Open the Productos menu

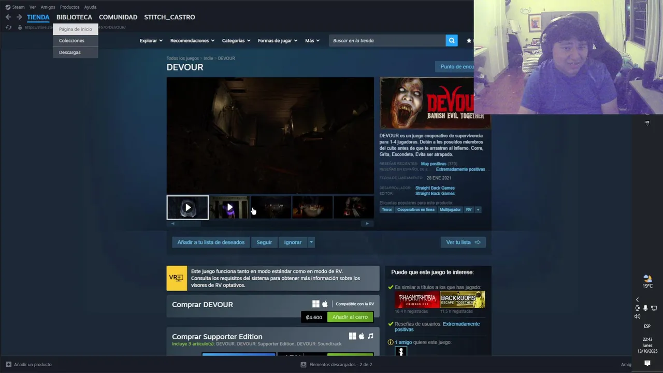(x=69, y=7)
